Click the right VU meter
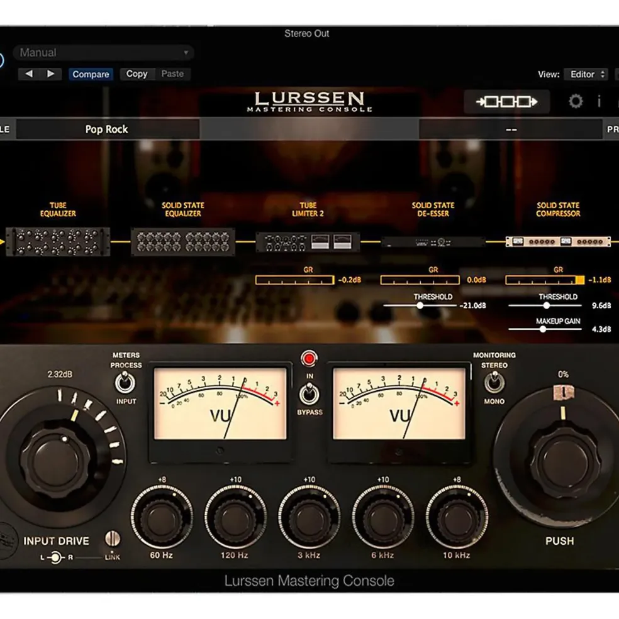 [x=399, y=403]
